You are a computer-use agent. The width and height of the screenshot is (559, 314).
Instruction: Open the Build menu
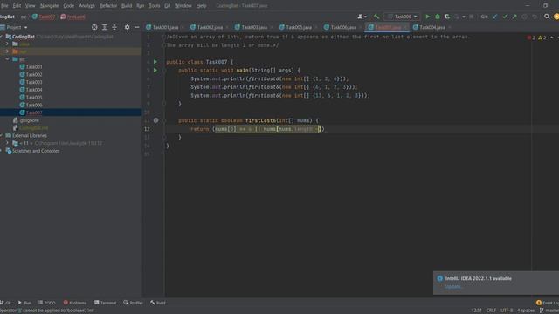coord(127,6)
